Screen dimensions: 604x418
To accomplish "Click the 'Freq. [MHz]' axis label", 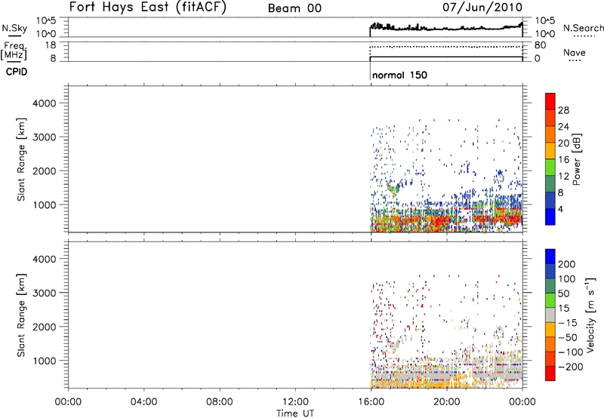I will coord(14,51).
